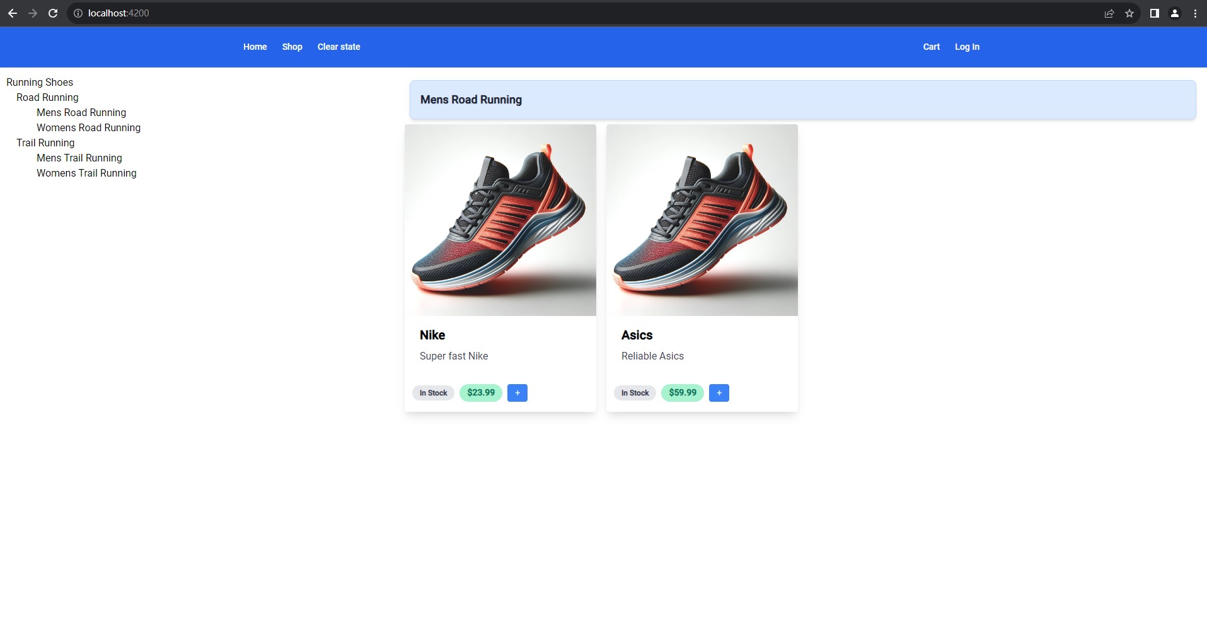1207x620 pixels.
Task: Click the In Stock badge on Nike card
Action: click(x=434, y=393)
